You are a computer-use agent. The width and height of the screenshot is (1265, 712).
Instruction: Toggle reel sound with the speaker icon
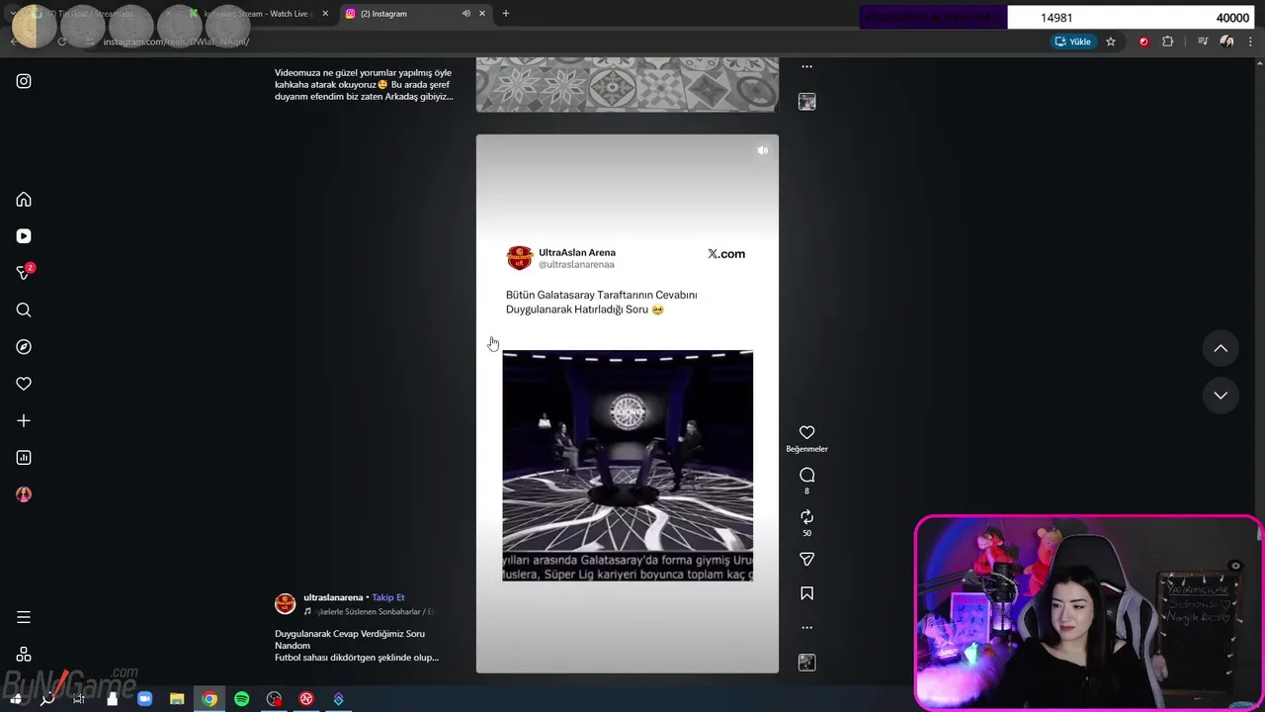(x=762, y=150)
